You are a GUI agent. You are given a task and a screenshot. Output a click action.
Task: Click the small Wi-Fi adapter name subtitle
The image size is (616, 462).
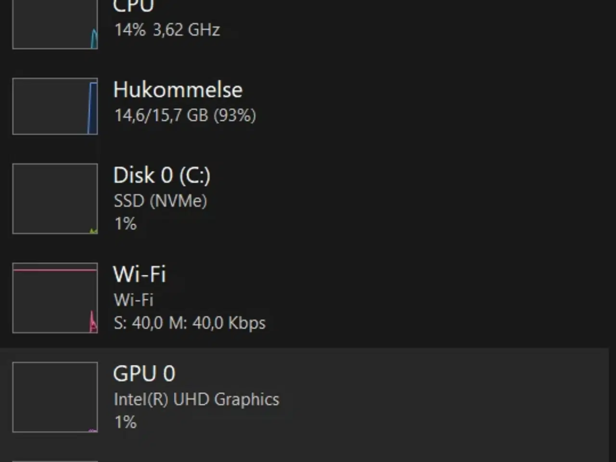tap(133, 300)
